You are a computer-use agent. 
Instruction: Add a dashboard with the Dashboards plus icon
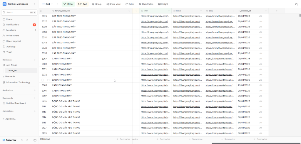click(x=35, y=98)
